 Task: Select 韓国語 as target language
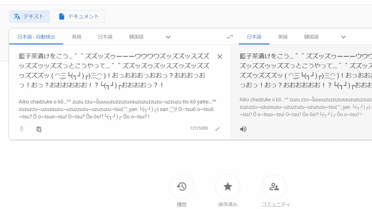(x=311, y=37)
